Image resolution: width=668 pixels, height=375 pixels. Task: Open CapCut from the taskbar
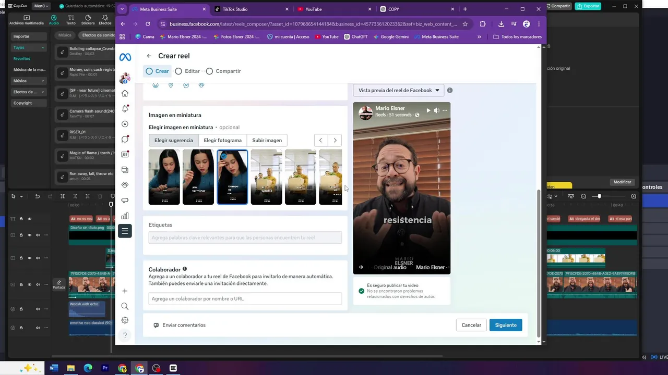click(173, 368)
